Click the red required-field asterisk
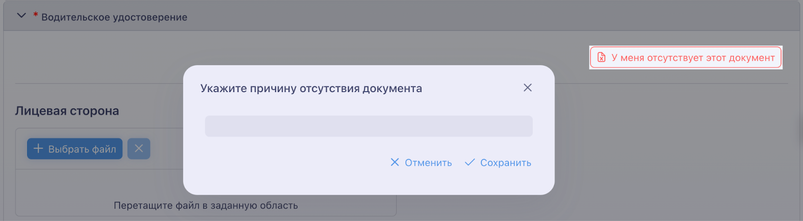 point(36,15)
